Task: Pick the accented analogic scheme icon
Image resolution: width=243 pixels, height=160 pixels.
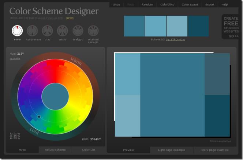Action: pos(93,31)
